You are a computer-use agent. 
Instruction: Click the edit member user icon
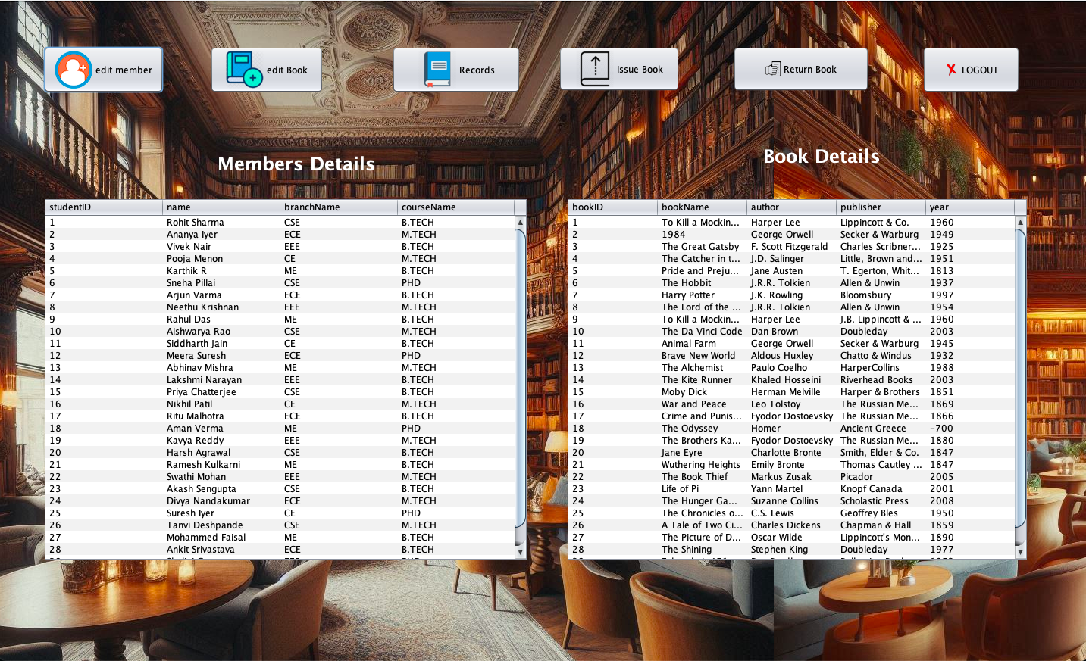(x=74, y=70)
